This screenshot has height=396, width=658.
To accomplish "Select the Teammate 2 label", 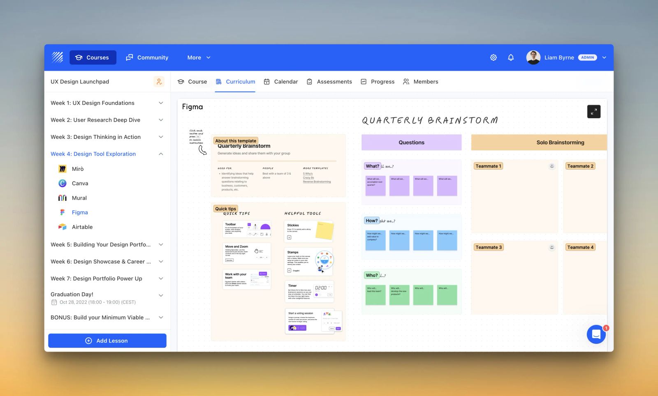I will [580, 166].
